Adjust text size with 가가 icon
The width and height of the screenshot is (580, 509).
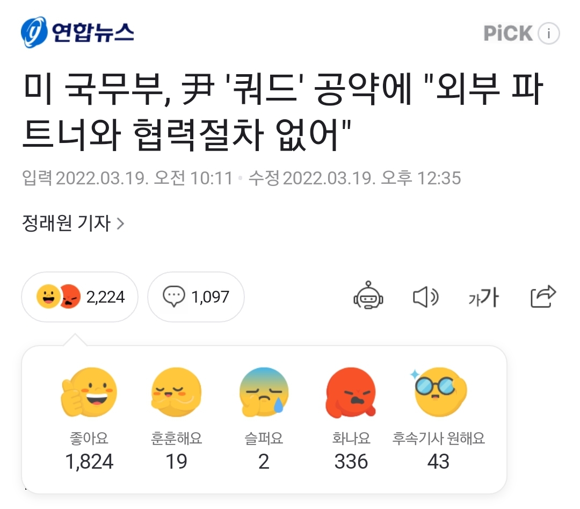pyautogui.click(x=483, y=297)
